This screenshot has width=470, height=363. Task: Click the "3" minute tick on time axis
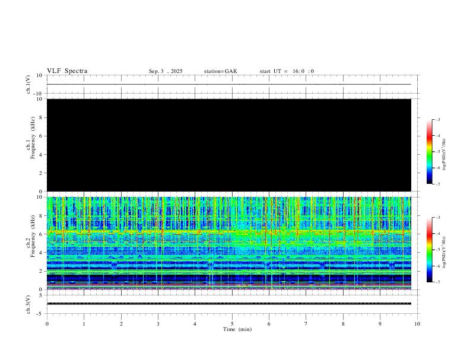[x=158, y=324]
